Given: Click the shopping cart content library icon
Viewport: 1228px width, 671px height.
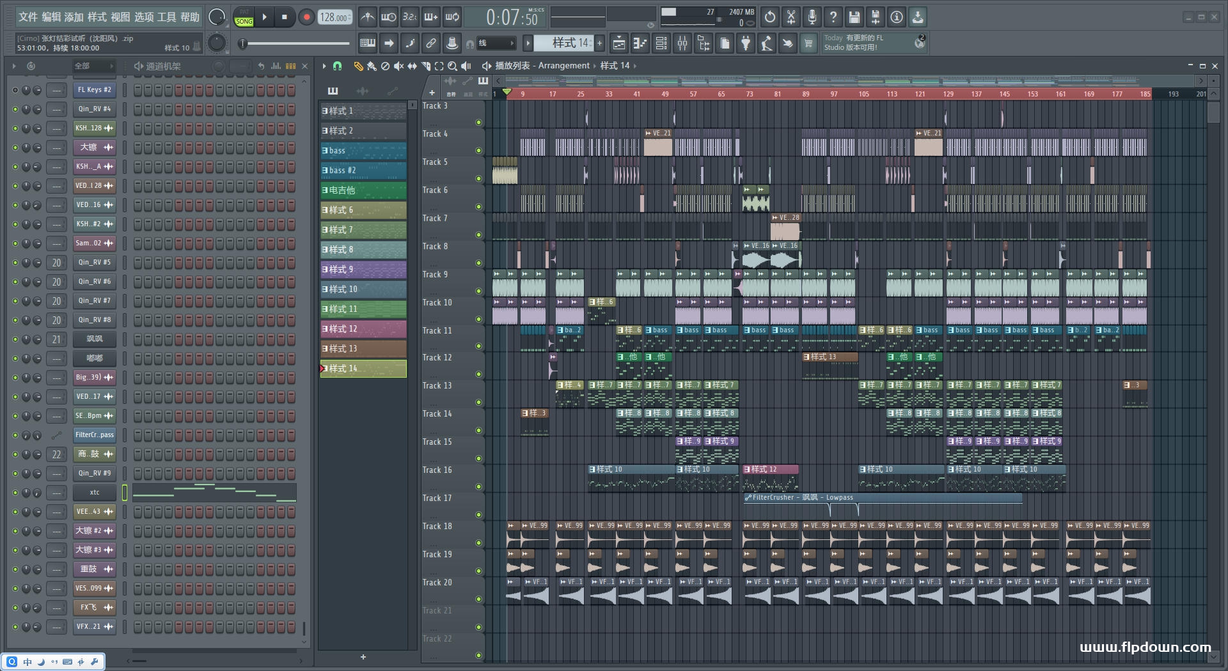Looking at the screenshot, I should coord(808,43).
